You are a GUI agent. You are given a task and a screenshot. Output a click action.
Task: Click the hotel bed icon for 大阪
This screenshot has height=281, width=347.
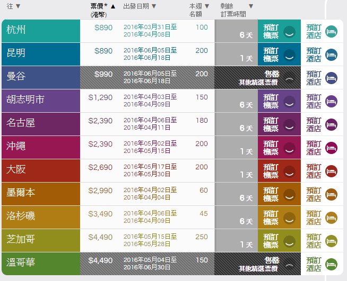(x=331, y=171)
